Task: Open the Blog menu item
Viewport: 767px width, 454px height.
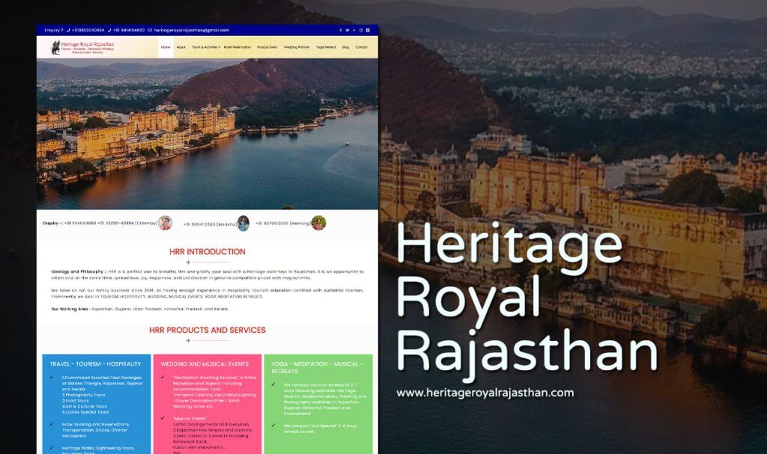Action: pos(346,47)
